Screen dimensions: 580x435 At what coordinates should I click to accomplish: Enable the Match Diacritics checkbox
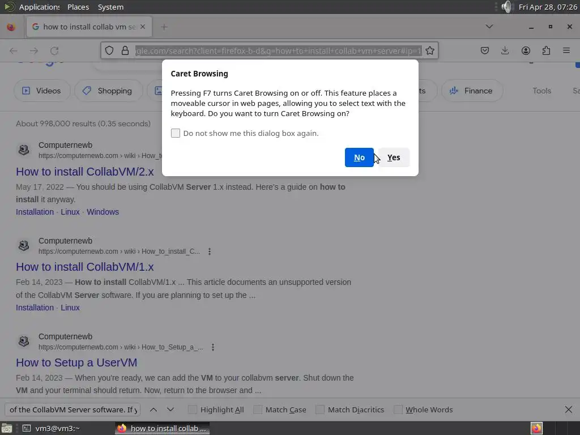click(x=320, y=410)
